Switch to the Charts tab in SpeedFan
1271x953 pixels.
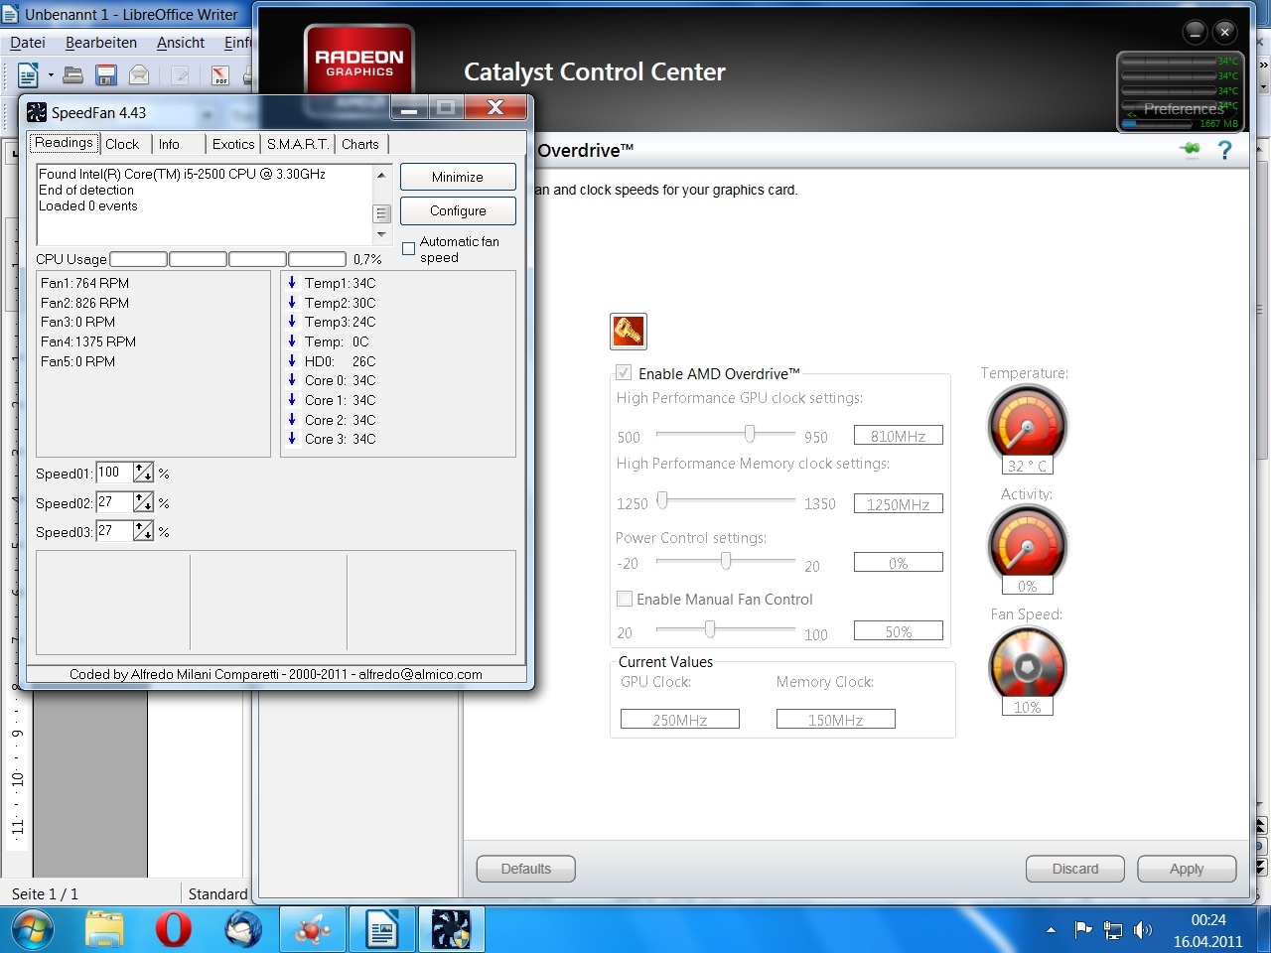pyautogui.click(x=360, y=144)
